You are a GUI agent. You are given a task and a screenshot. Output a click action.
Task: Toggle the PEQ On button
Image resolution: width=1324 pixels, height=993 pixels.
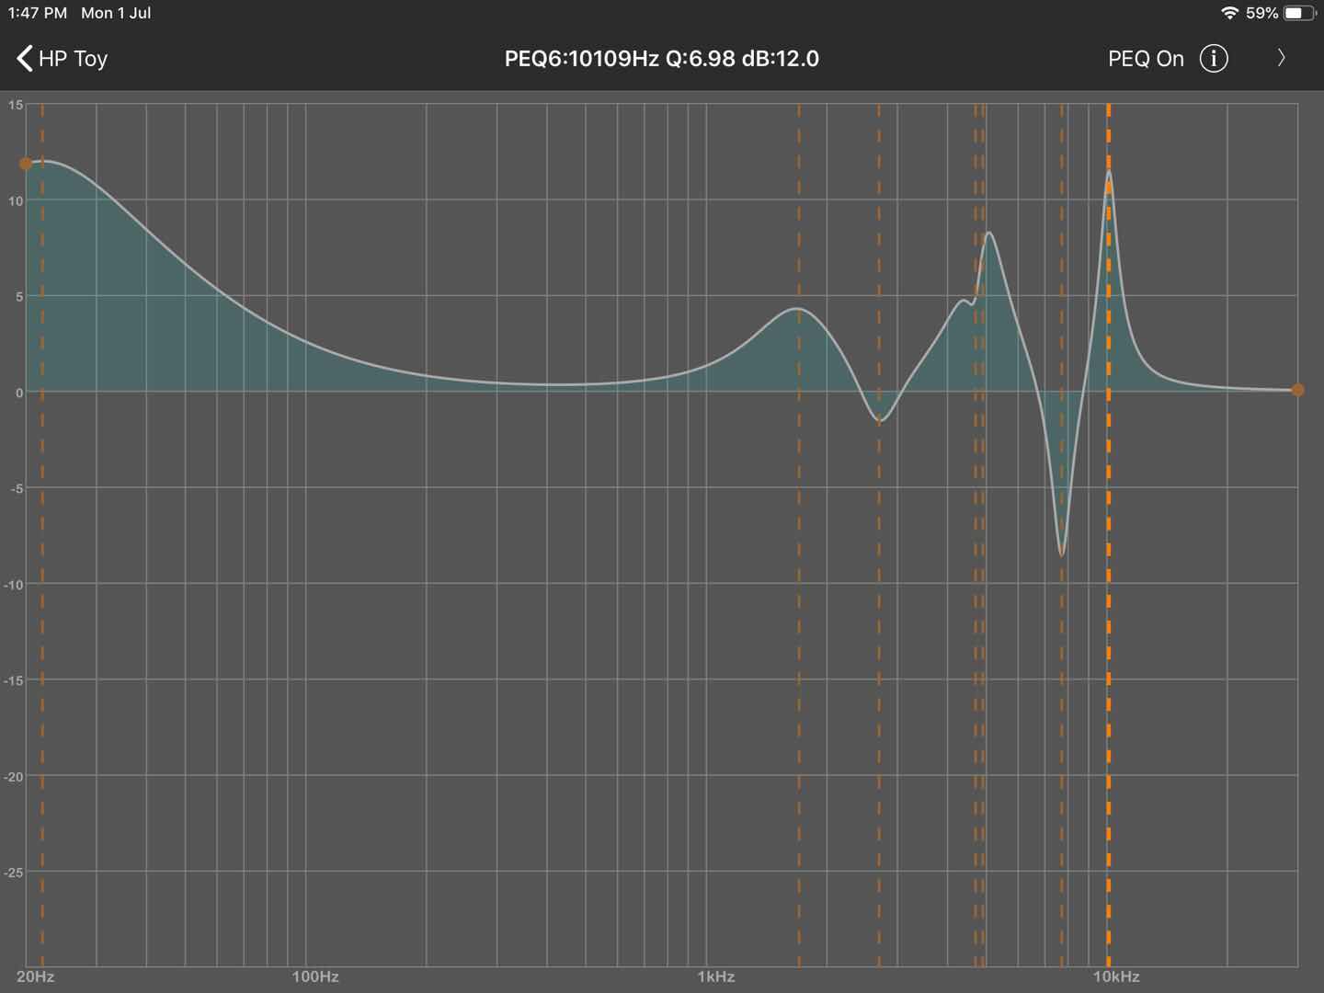[1146, 59]
